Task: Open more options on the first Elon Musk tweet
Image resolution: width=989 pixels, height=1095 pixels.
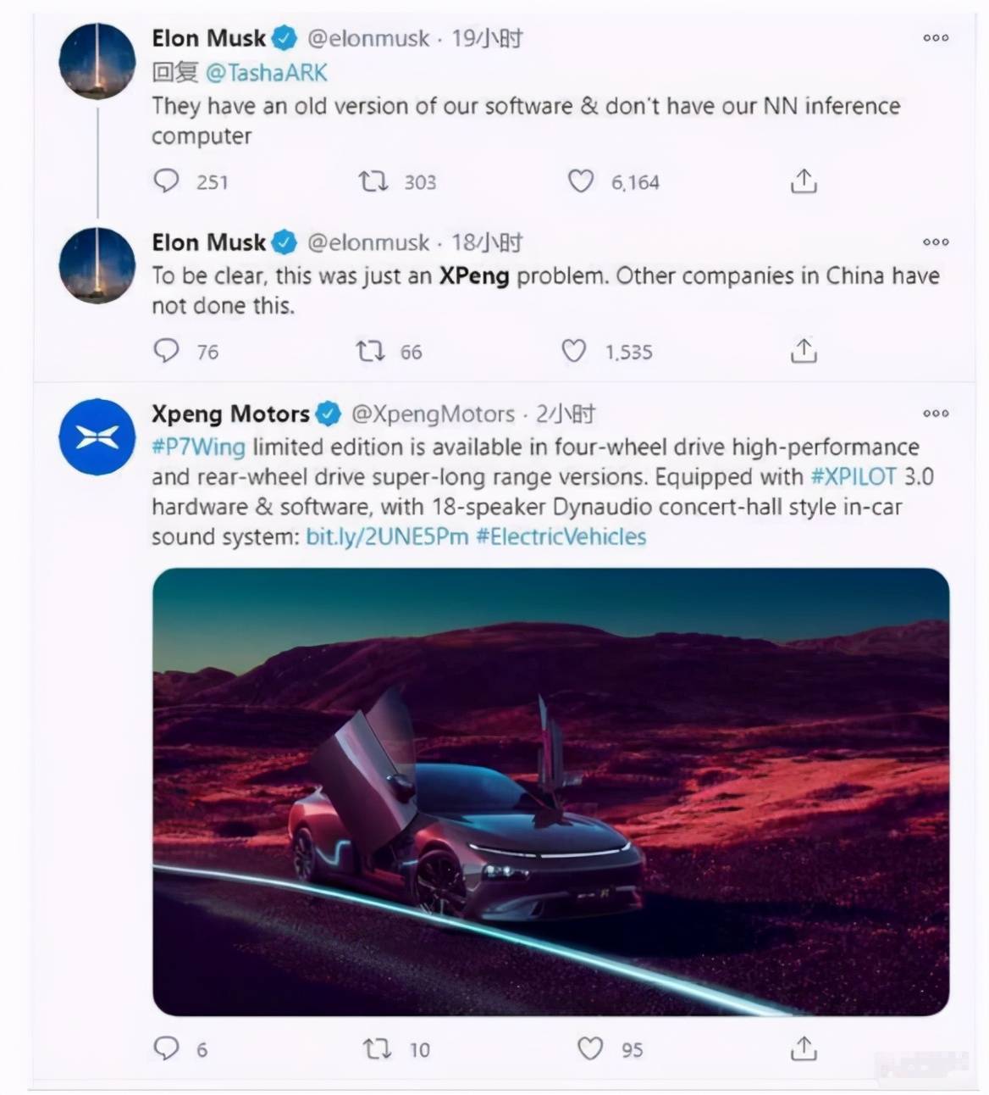Action: [x=936, y=37]
